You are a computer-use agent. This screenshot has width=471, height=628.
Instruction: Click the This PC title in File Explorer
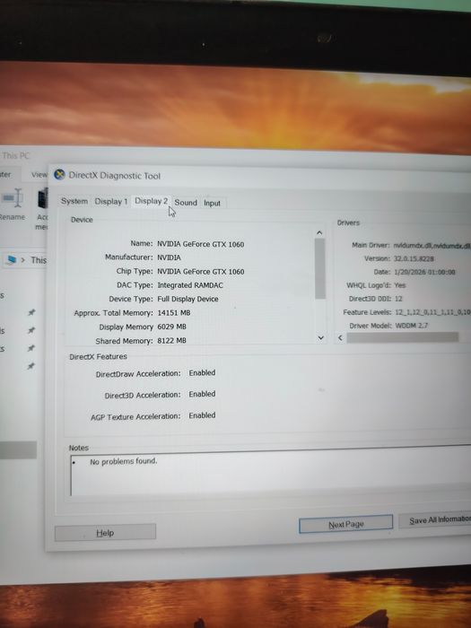16,155
